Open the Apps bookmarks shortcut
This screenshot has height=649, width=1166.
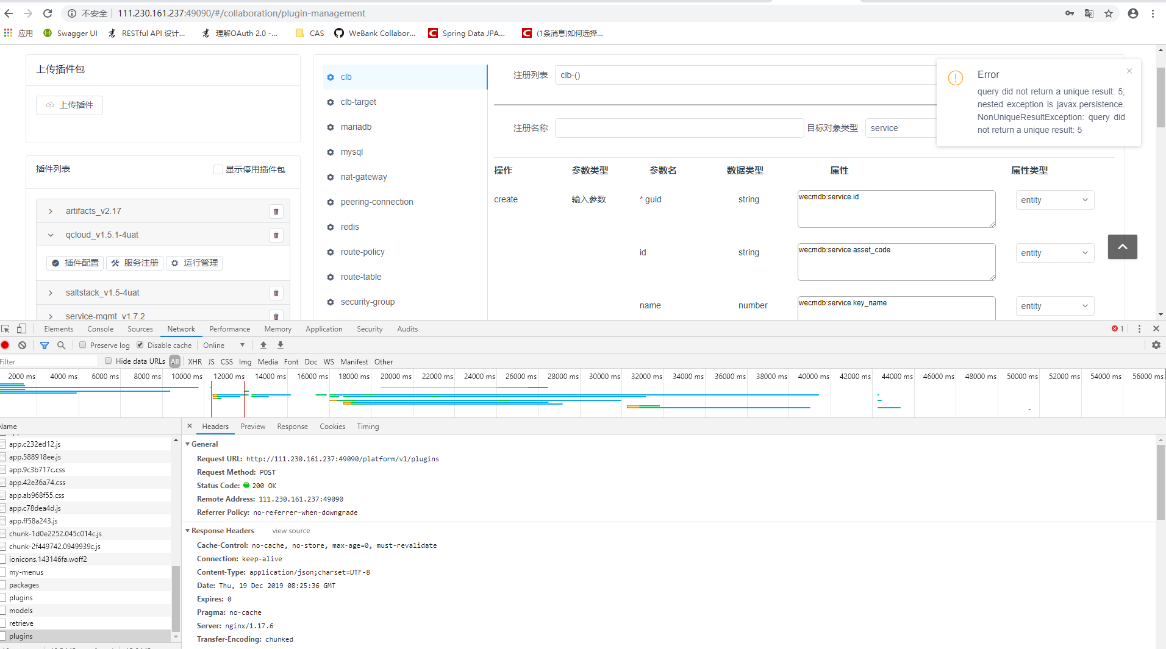[x=18, y=33]
